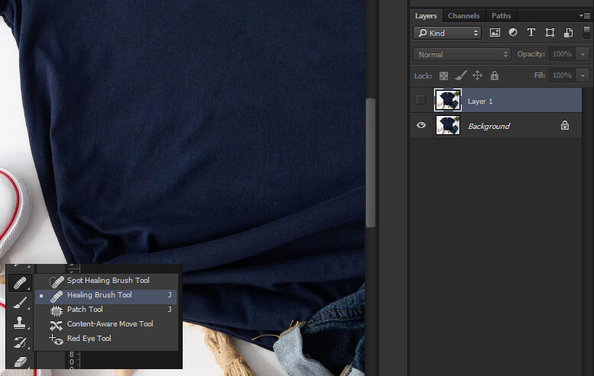Viewport: 594px width, 376px height.
Task: Choose Patch Tool from the flyout menu
Action: click(x=85, y=310)
